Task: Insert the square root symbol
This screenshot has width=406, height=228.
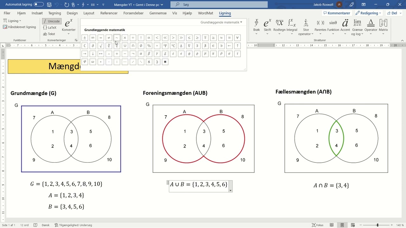Action: coord(101,46)
